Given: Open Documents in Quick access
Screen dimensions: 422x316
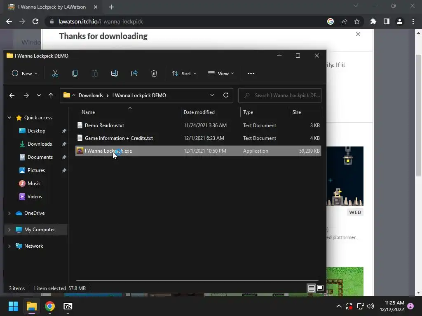Looking at the screenshot, I should (40, 157).
